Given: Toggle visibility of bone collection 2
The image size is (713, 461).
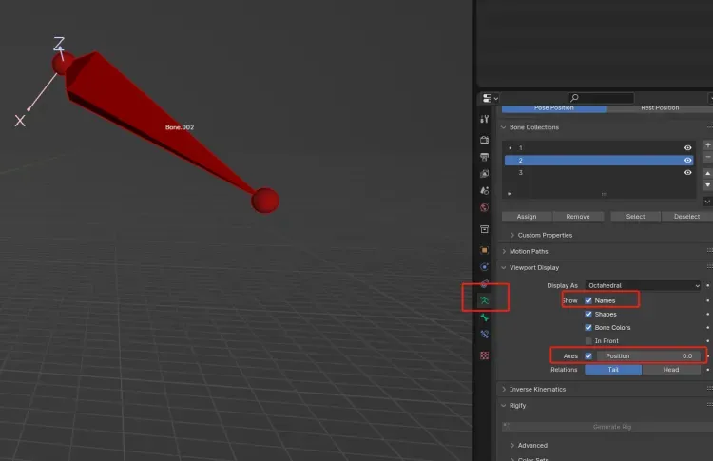Looking at the screenshot, I should (687, 160).
